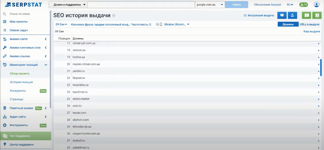Image resolution: width=324 pixels, height=150 pixels.
Task: Open the google.com.ua search engine dropdown
Action: (x=210, y=5)
